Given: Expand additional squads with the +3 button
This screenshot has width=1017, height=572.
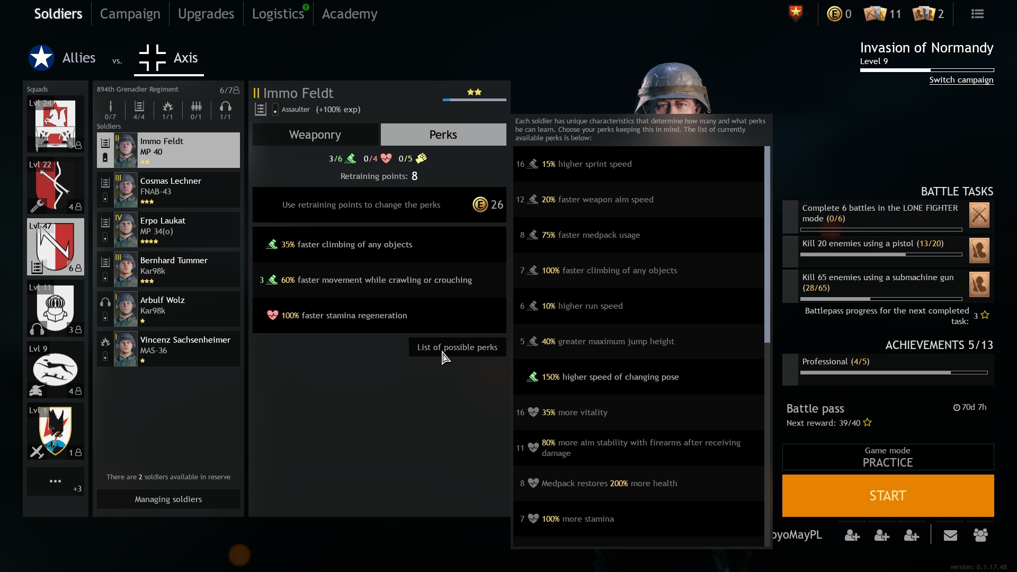Looking at the screenshot, I should coord(55,482).
